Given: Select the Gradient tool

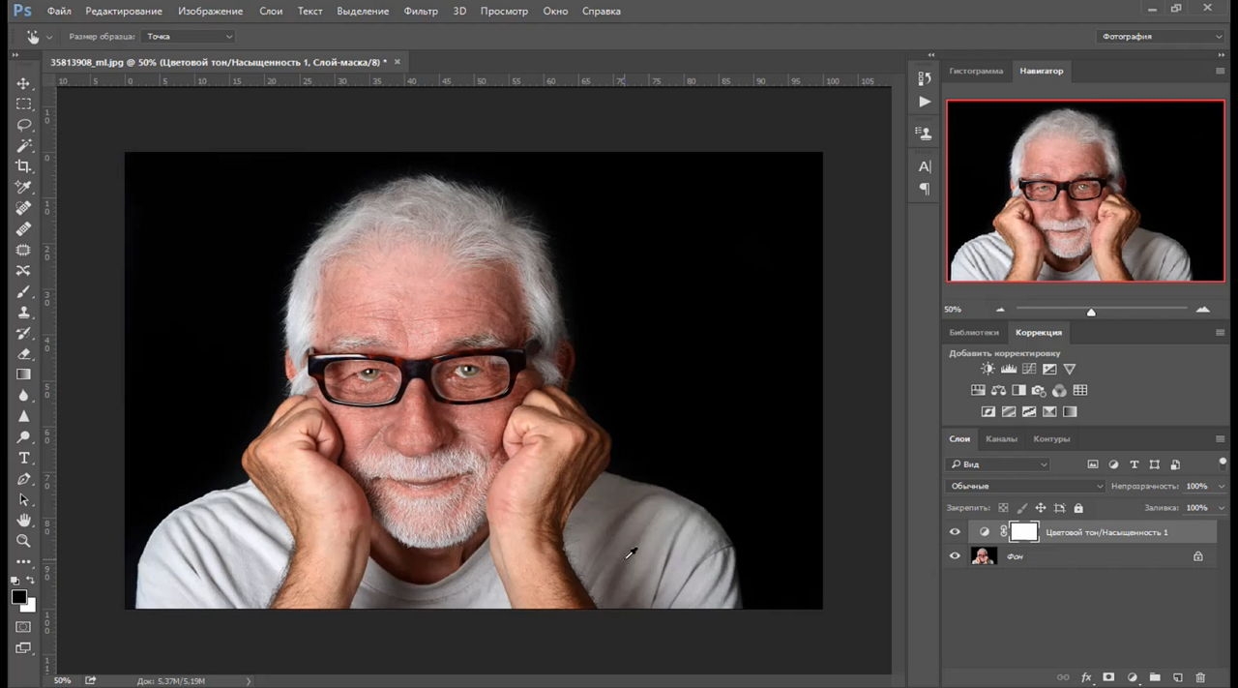Looking at the screenshot, I should tap(24, 374).
